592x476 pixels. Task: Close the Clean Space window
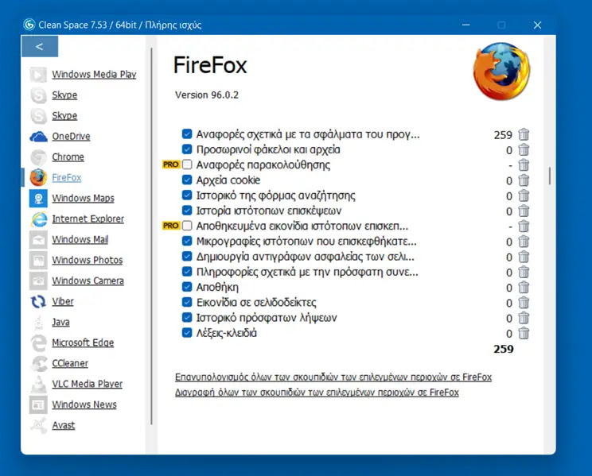(537, 25)
